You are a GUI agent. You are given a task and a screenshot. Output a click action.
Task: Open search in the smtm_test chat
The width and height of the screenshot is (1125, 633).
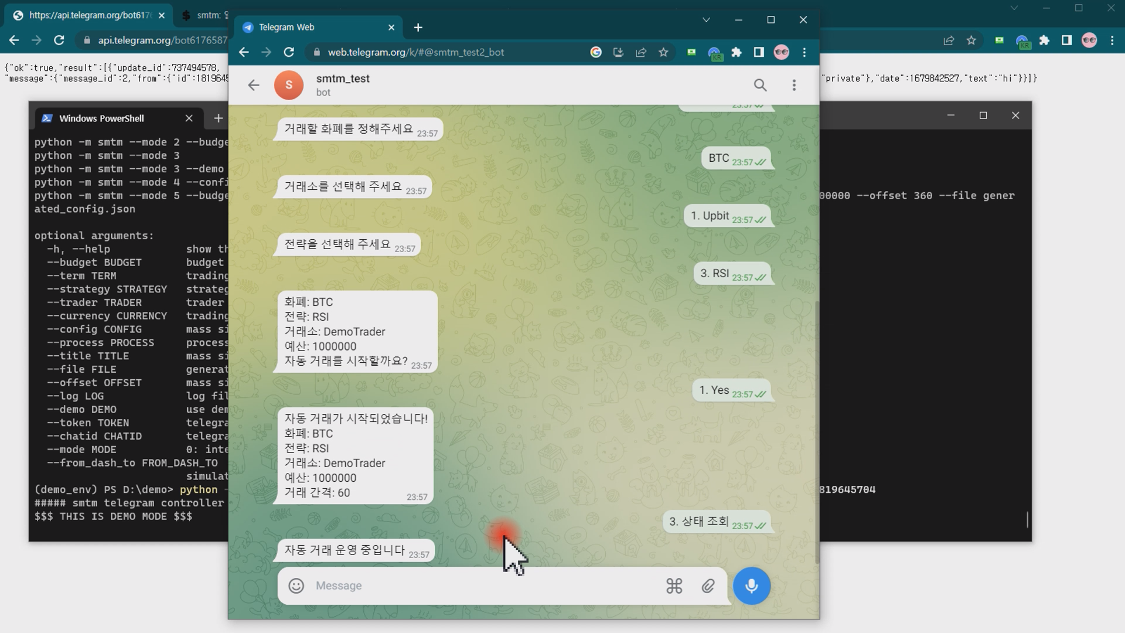(x=760, y=85)
